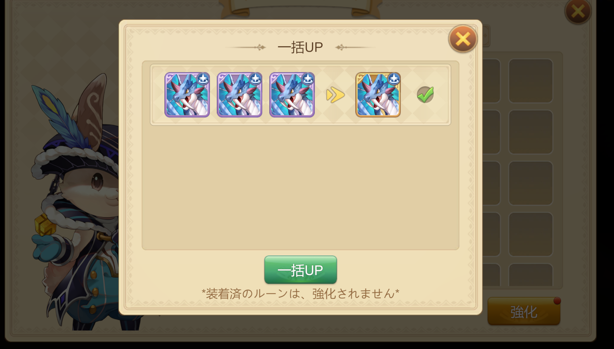Screen dimensions: 614x349
Task: Click the yellow double-arrow upgrade indicator
Action: 335,95
